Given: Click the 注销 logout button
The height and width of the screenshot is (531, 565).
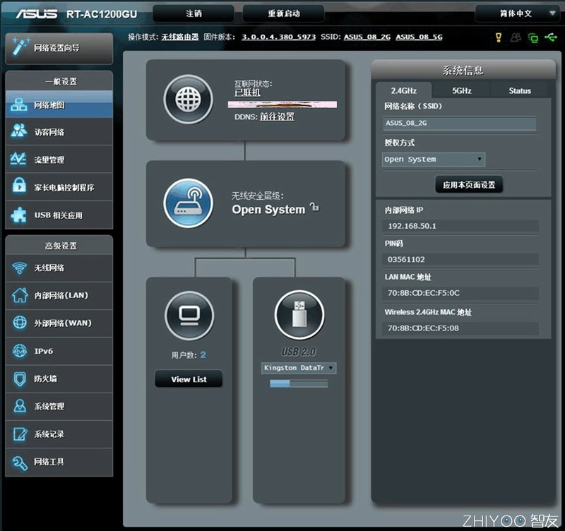Looking at the screenshot, I should [x=194, y=13].
